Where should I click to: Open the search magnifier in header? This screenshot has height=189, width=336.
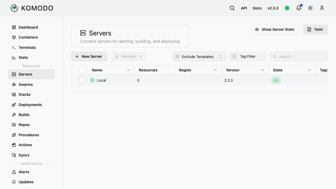[x=232, y=8]
